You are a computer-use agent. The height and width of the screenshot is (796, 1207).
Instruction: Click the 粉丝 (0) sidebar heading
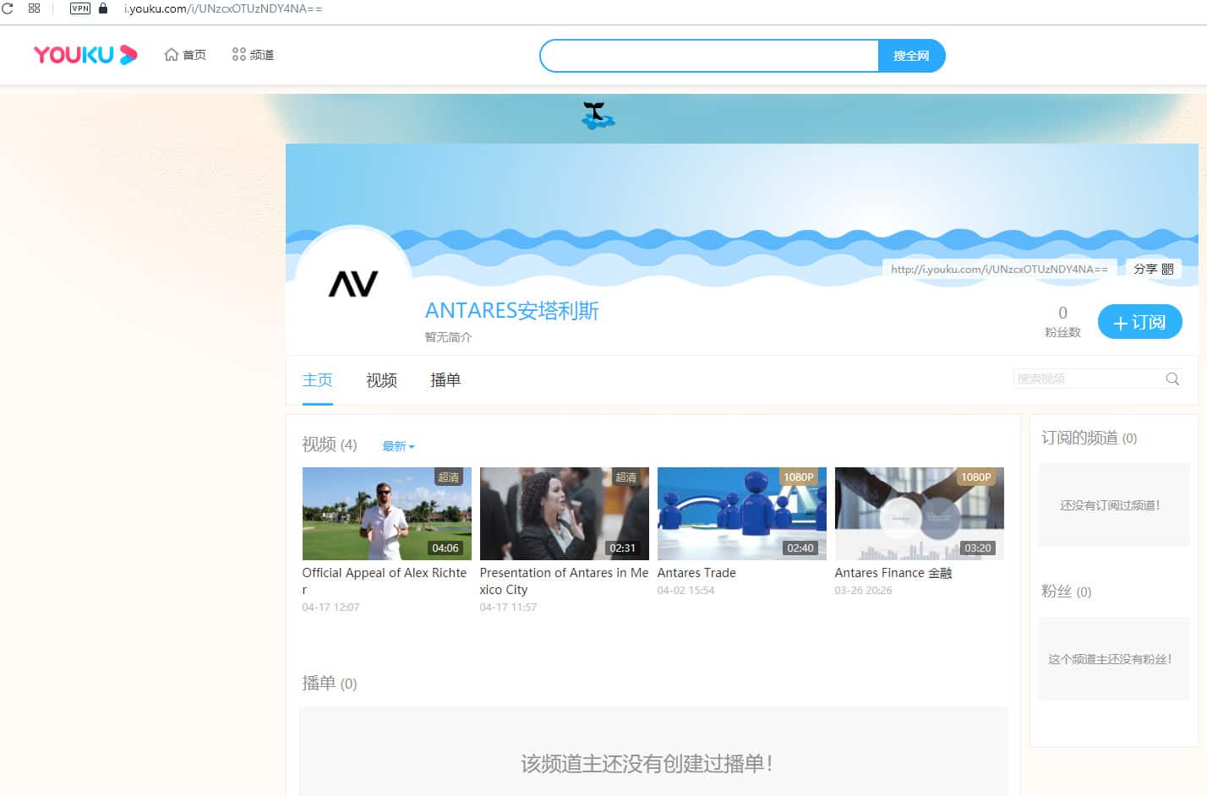1066,592
